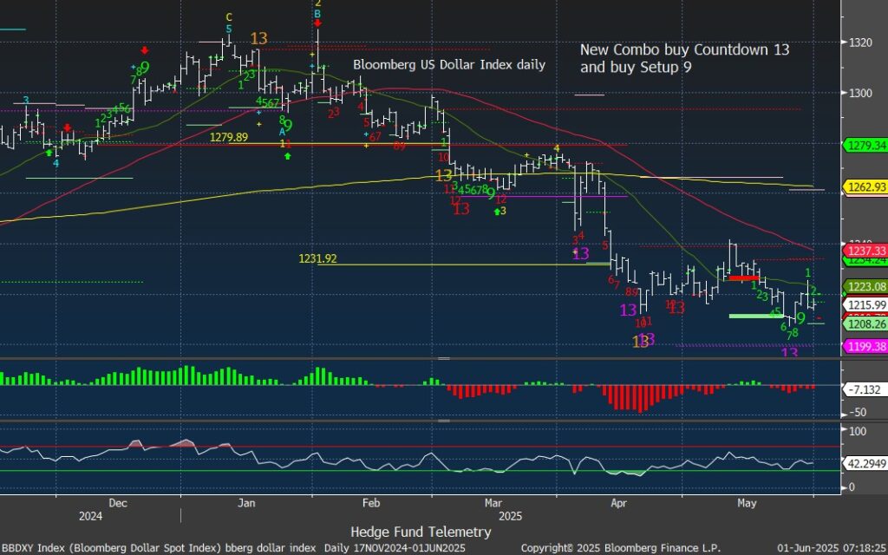Image resolution: width=888 pixels, height=555 pixels.
Task: Click the Jan month label on time axis
Action: [246, 503]
